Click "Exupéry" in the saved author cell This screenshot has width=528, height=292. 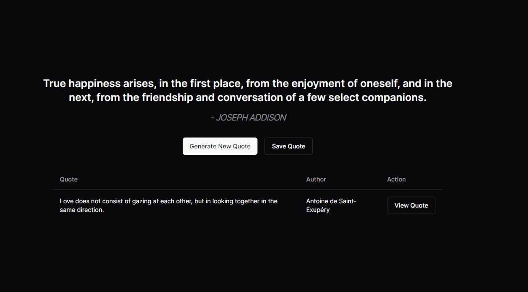click(x=317, y=210)
